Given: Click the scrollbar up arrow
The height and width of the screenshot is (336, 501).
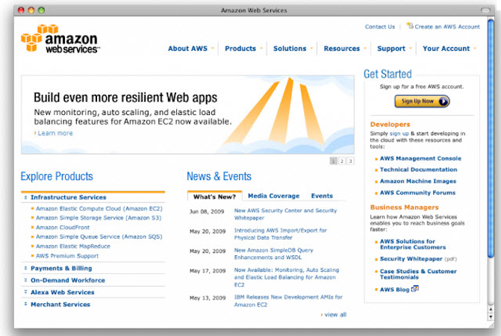Looking at the screenshot, I should pyautogui.click(x=491, y=309).
